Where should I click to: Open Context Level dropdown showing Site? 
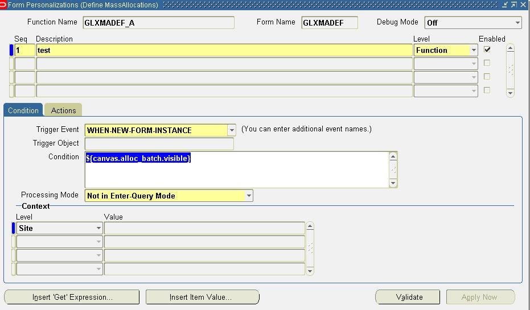98,228
